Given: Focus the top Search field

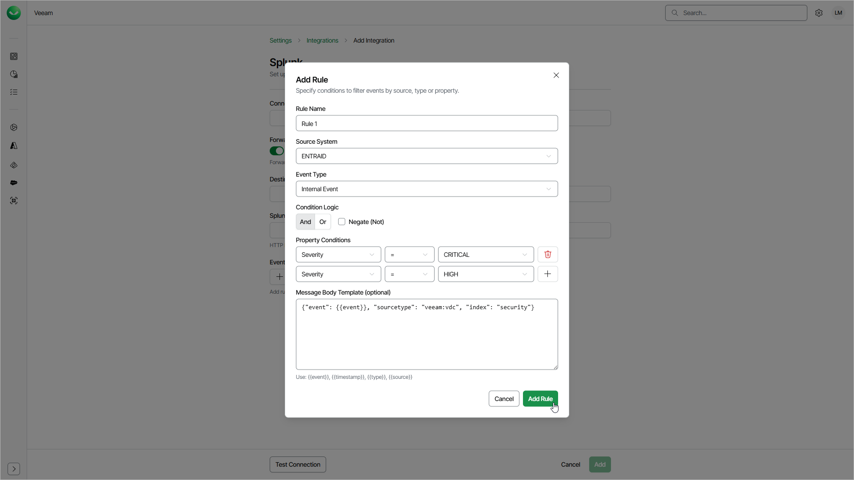Looking at the screenshot, I should pos(736,13).
